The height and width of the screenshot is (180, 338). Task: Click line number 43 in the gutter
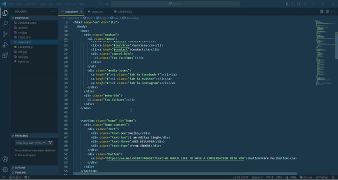65,120
